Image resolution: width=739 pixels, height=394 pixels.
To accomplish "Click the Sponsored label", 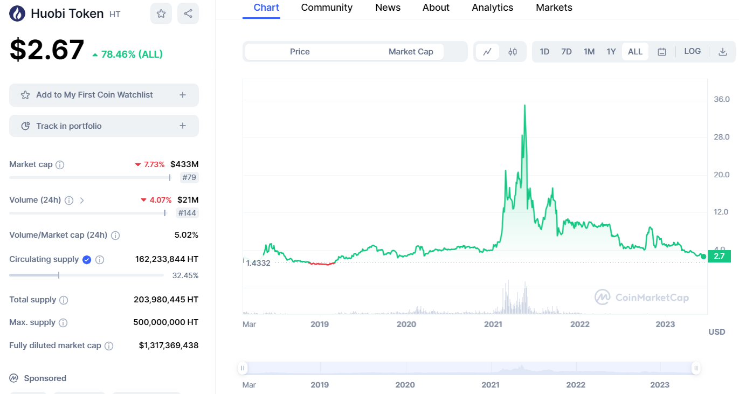I will point(45,378).
